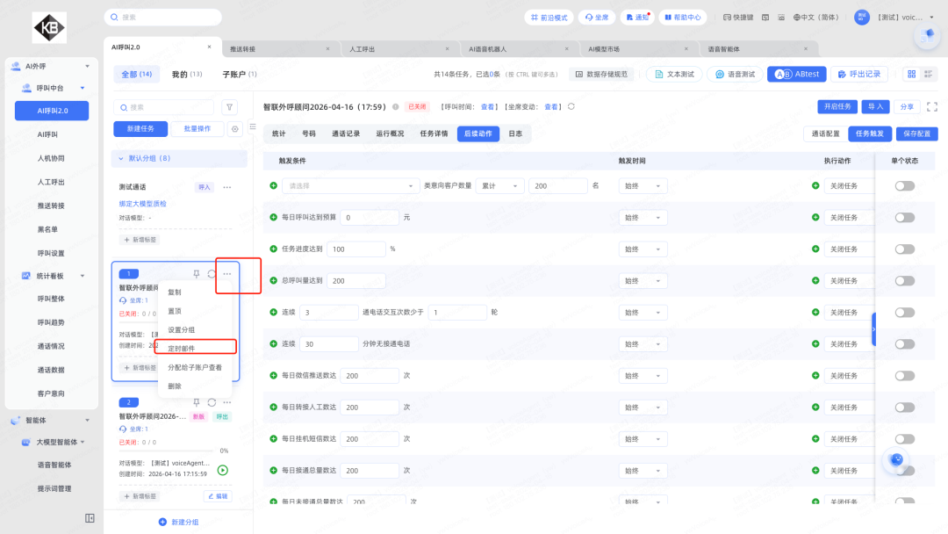This screenshot has width=948, height=534.
Task: Toggle the switch for 美意向客户数量 rule
Action: [904, 186]
